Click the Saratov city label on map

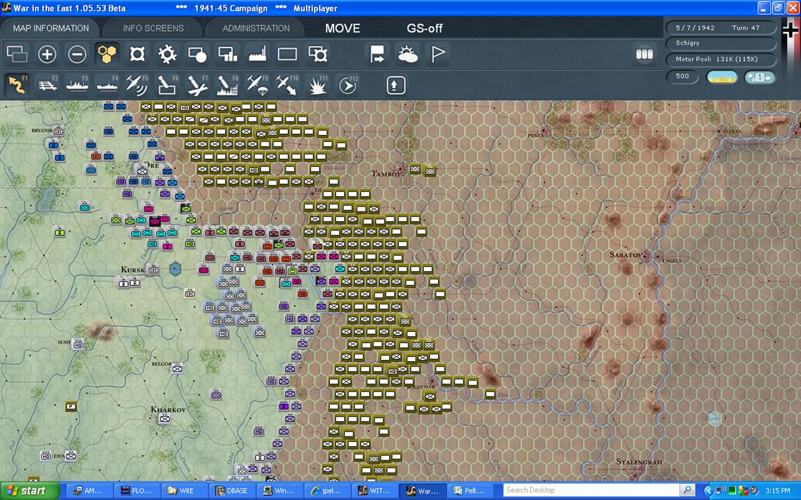pyautogui.click(x=626, y=255)
